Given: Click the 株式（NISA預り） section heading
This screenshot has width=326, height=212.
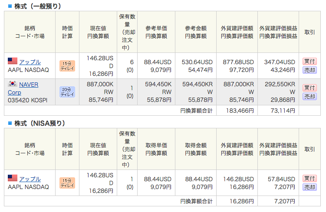Looking at the screenshot, I should coord(40,123).
